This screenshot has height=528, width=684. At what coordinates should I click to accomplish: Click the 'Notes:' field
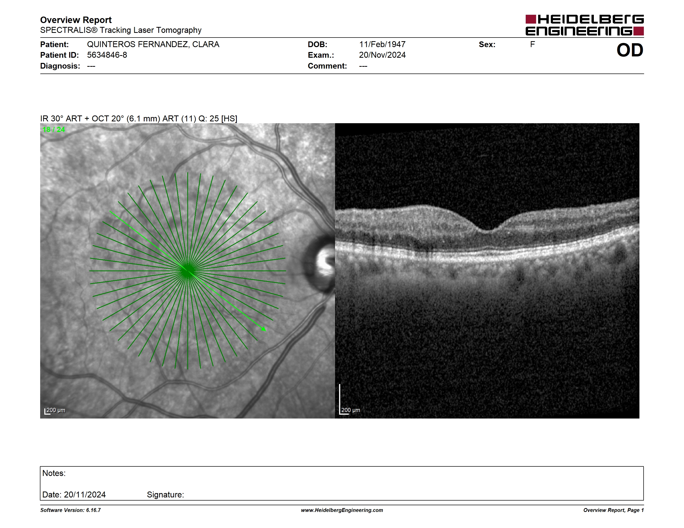coord(54,473)
